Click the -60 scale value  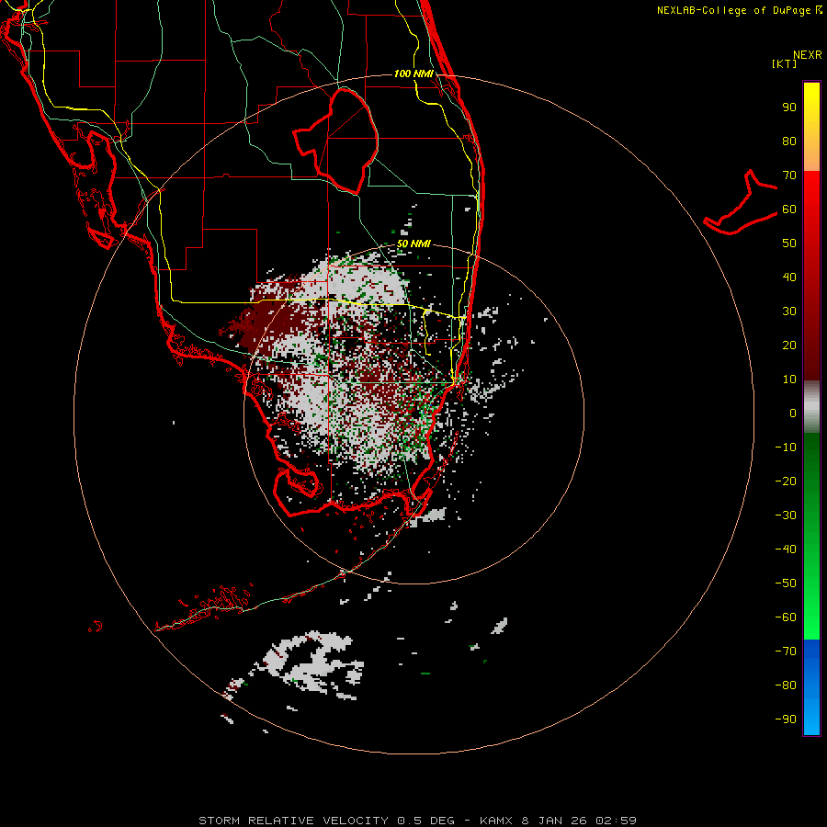tap(786, 617)
